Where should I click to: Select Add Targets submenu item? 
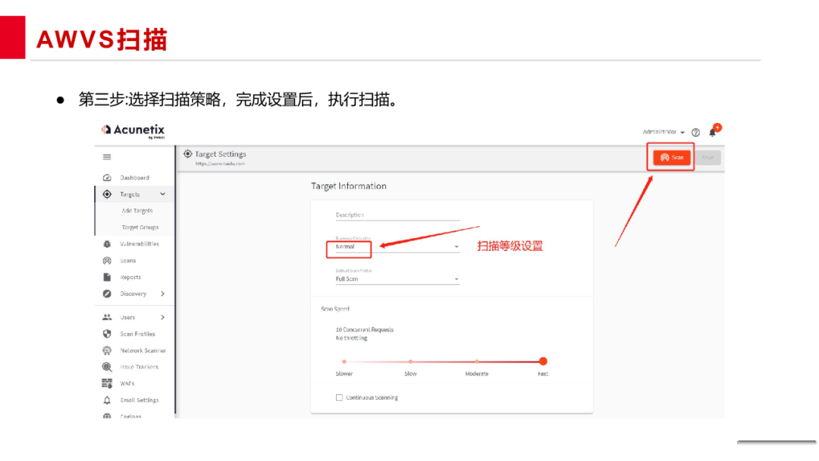[136, 211]
